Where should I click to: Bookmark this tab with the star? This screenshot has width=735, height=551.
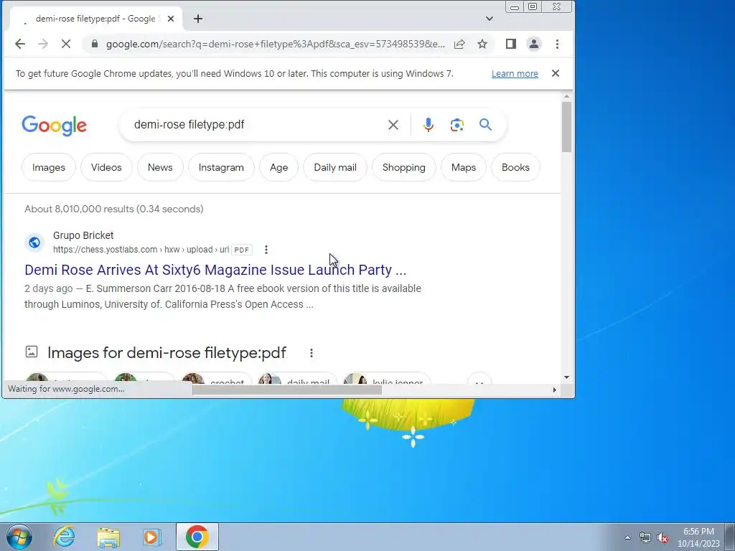pyautogui.click(x=482, y=44)
